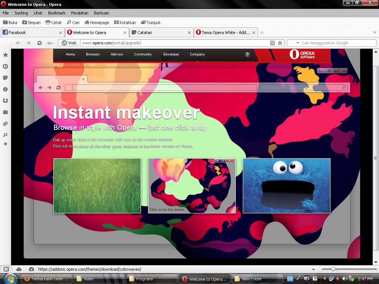The width and height of the screenshot is (379, 284).
Task: Open the Bookmarks panel star icon in sidebar
Action: (x=5, y=55)
